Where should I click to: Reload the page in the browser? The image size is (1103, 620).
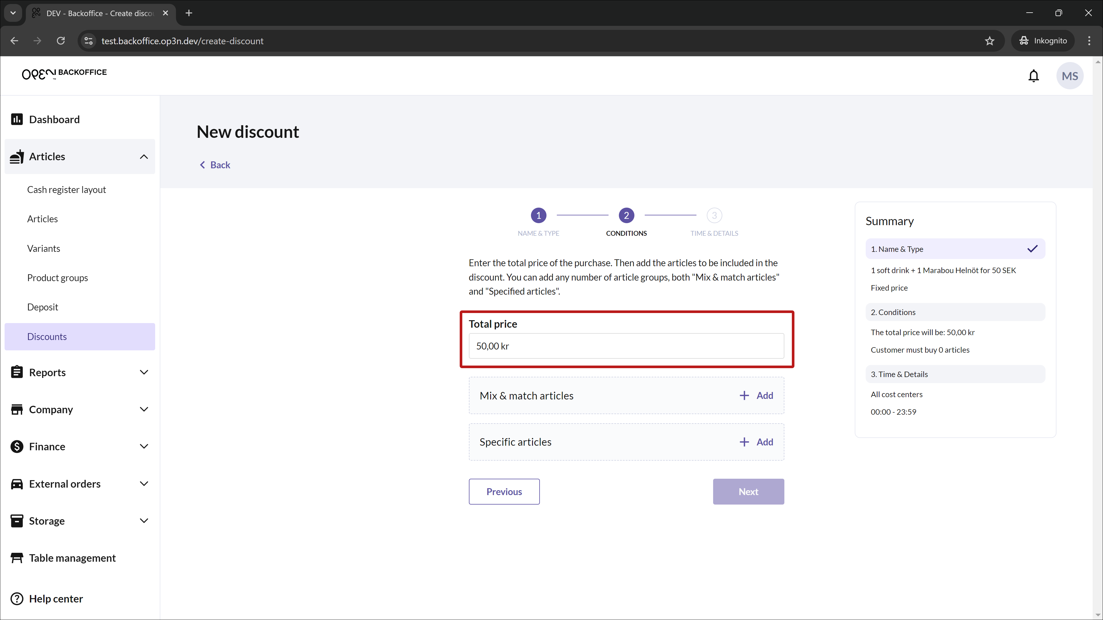pyautogui.click(x=61, y=41)
